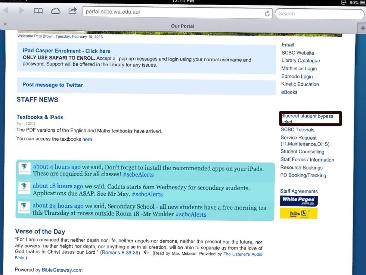Tap the Safari forward arrow
The image size is (366, 275).
(22, 11)
